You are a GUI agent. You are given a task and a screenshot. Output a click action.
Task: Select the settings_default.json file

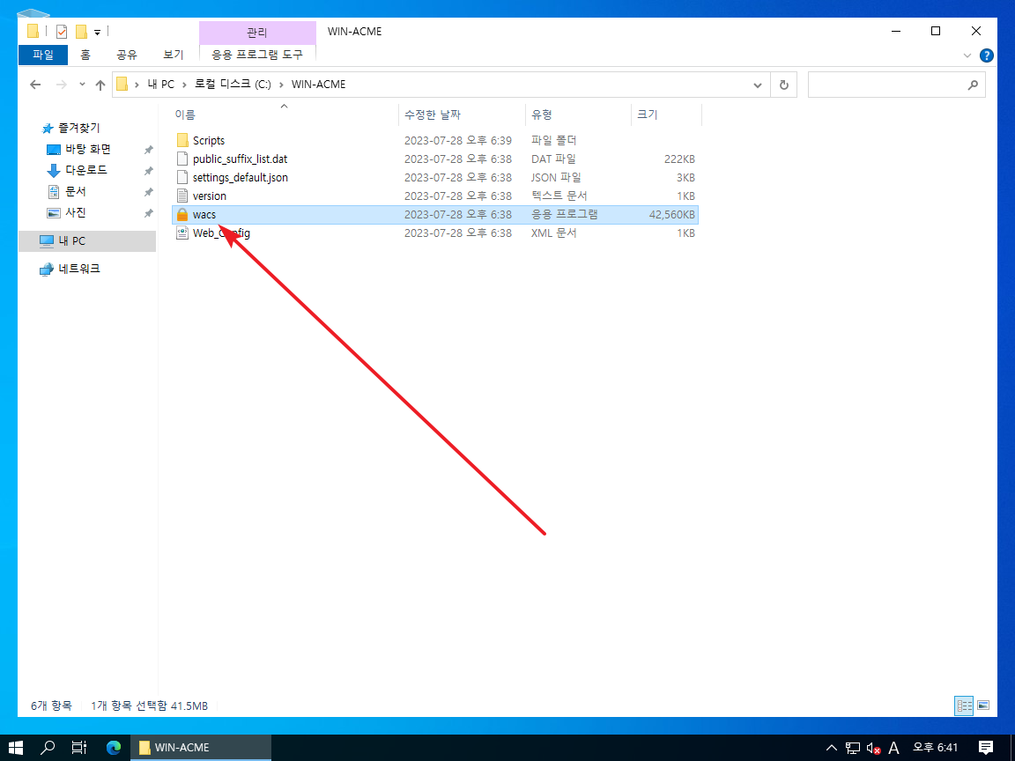tap(240, 177)
